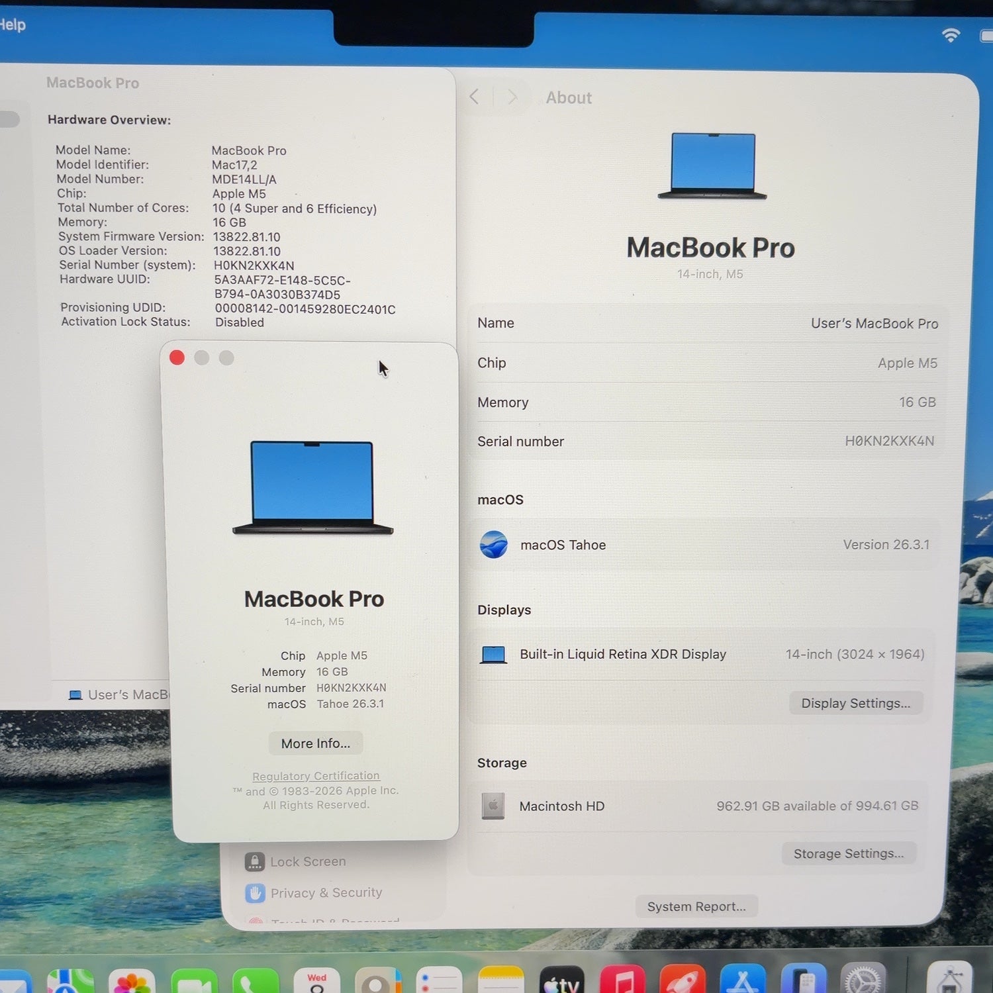The width and height of the screenshot is (993, 993).
Task: Open the Wi-Fi status menu icon
Action: tap(951, 35)
